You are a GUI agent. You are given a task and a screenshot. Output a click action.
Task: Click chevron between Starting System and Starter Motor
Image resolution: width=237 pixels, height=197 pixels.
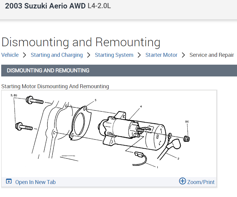coord(139,55)
